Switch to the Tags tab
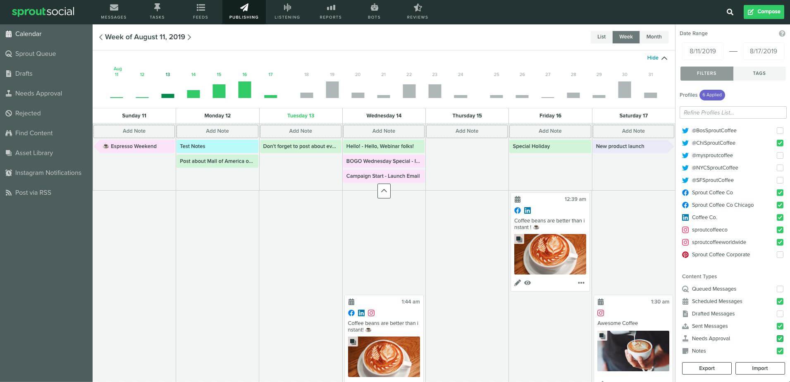Screen dimensions: 790x382 coord(759,73)
